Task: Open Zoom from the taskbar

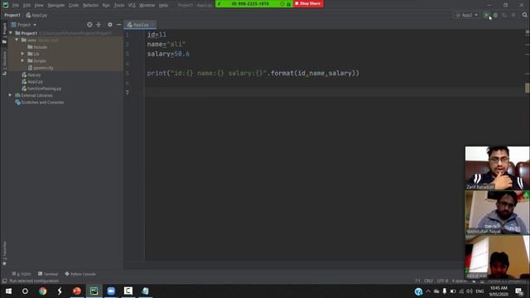Action: [x=111, y=291]
